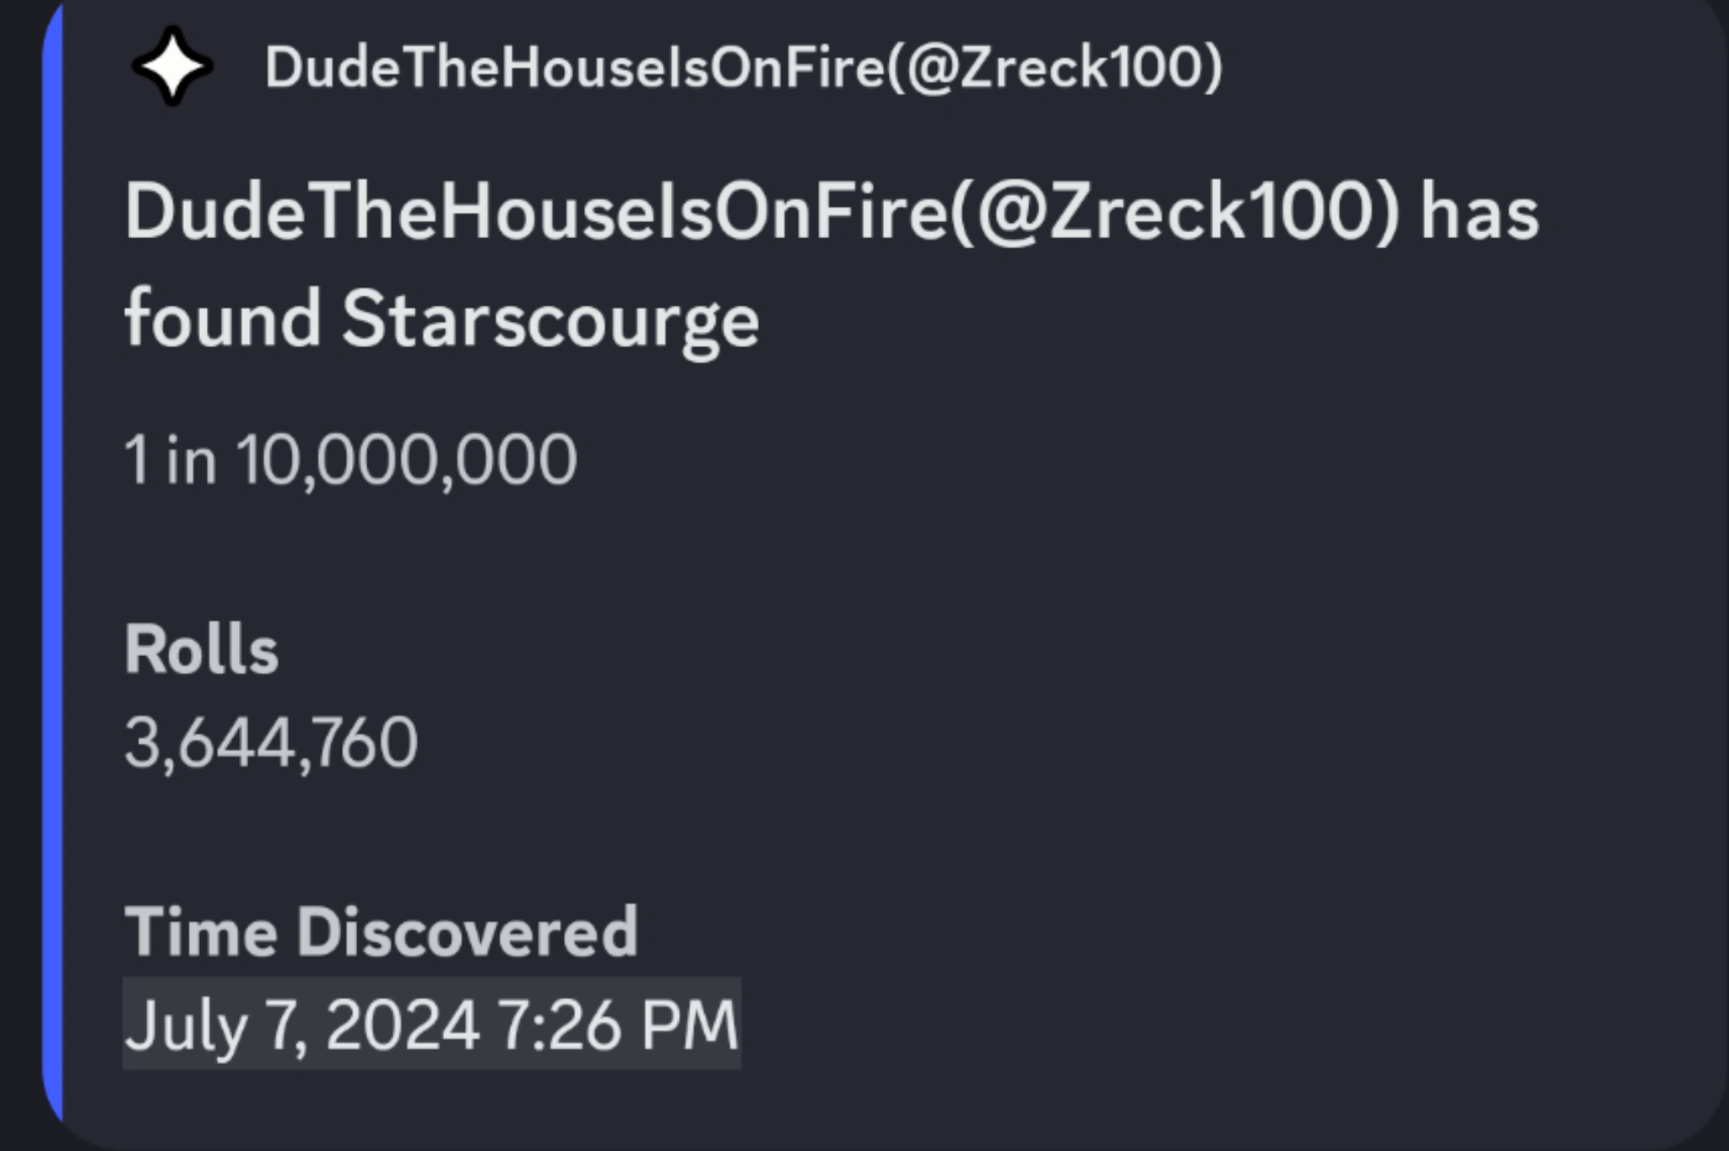
Task: Click the year 2024 in the timestamp
Action: 403,1025
